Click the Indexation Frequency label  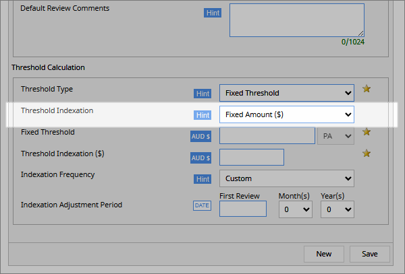click(x=57, y=175)
